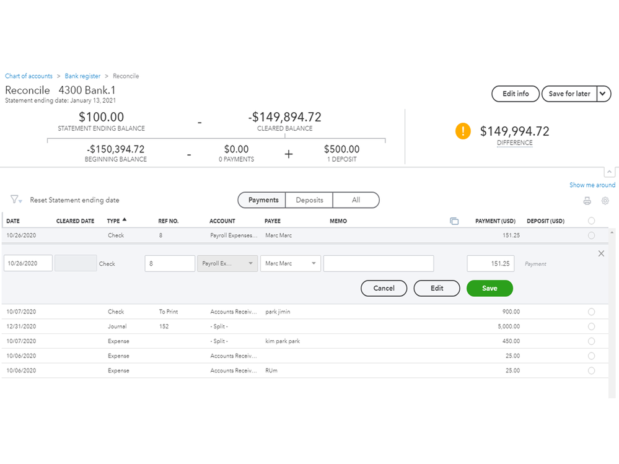Edit the date field 10/26/2020

(x=28, y=263)
